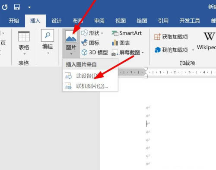Open the 审阅 ribbon tab
216x170 pixels.
99,21
